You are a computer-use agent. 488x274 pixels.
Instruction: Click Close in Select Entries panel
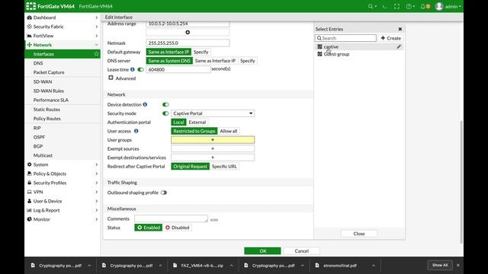[359, 234]
